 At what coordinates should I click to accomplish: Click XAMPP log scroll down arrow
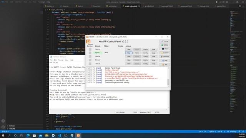[168, 86]
